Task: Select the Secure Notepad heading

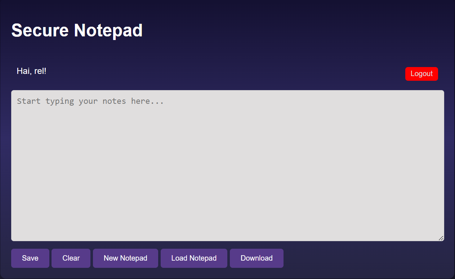Action: 77,30
